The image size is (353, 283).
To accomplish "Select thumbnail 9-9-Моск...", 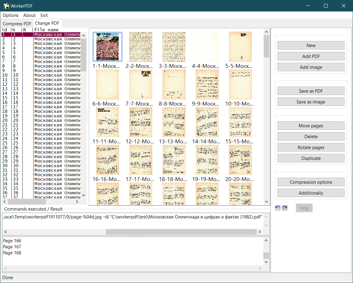I will pos(207,84).
